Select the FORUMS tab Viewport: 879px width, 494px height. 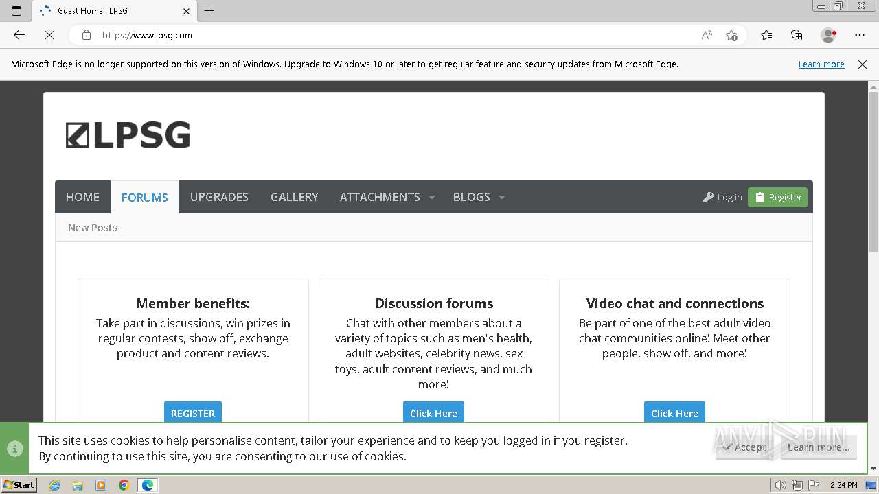[x=145, y=198]
